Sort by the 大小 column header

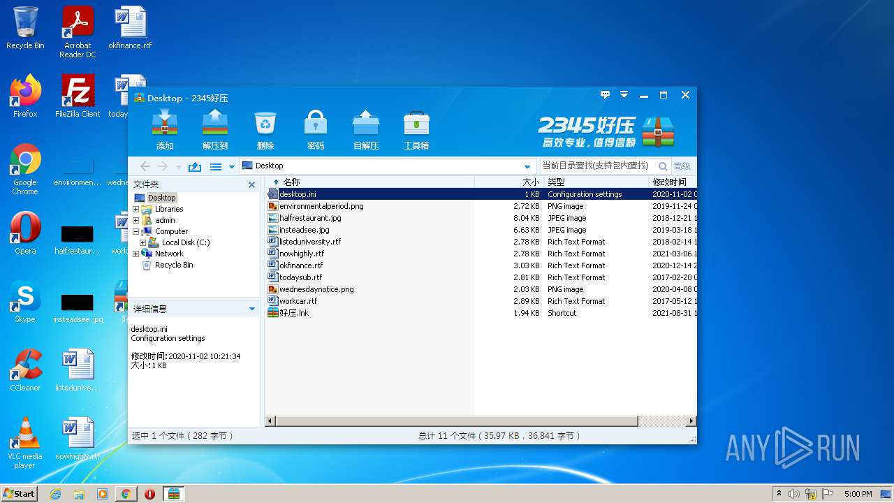(508, 182)
